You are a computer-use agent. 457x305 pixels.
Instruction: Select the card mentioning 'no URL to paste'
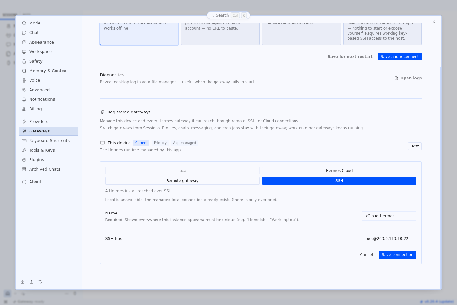[x=220, y=34]
